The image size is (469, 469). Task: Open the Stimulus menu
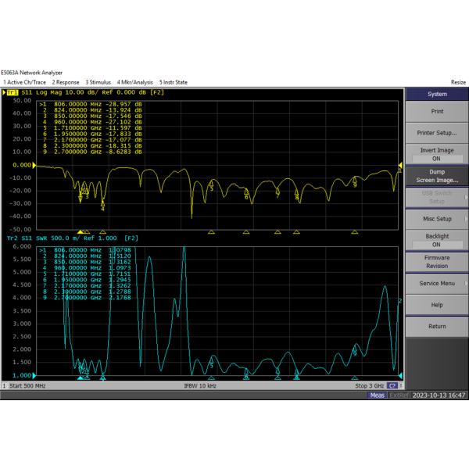98,82
